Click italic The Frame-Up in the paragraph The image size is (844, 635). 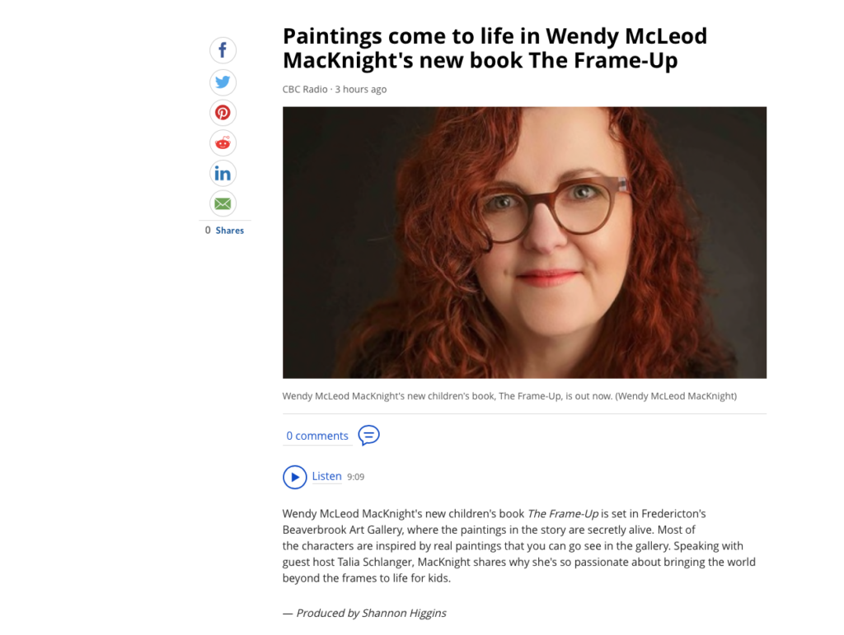point(562,513)
